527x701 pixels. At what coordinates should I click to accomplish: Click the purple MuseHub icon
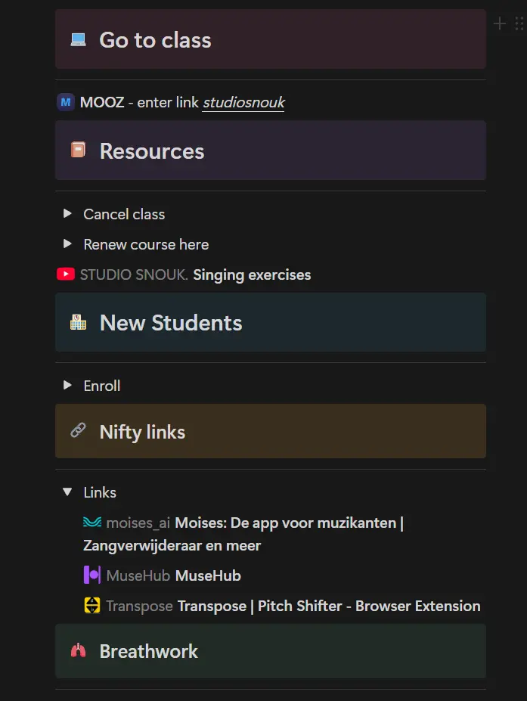[x=91, y=575]
